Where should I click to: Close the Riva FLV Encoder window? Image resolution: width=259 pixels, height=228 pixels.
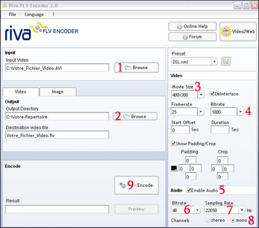pyautogui.click(x=254, y=6)
